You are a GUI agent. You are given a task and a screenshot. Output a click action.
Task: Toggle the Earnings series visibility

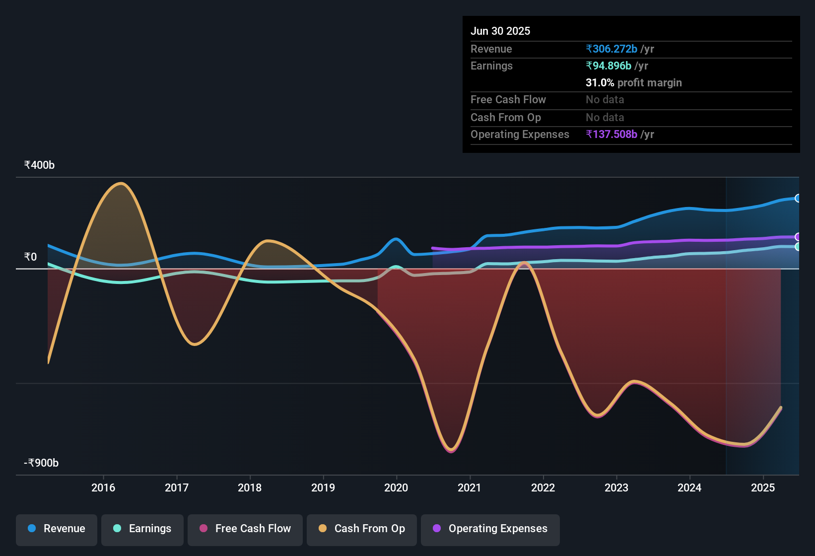[142, 529]
